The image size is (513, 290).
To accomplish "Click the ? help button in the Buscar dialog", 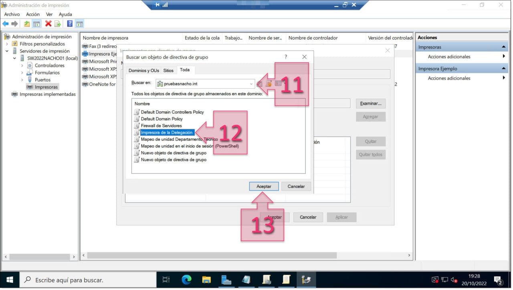I will coord(286,57).
